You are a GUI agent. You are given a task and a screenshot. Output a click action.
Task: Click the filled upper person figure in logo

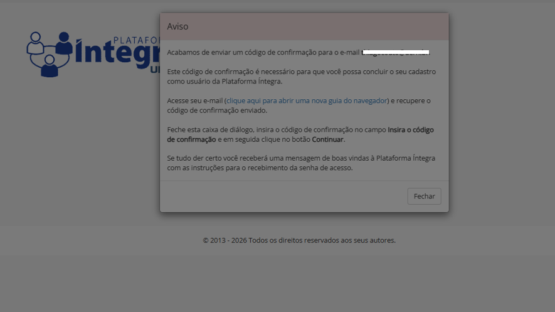click(x=64, y=43)
